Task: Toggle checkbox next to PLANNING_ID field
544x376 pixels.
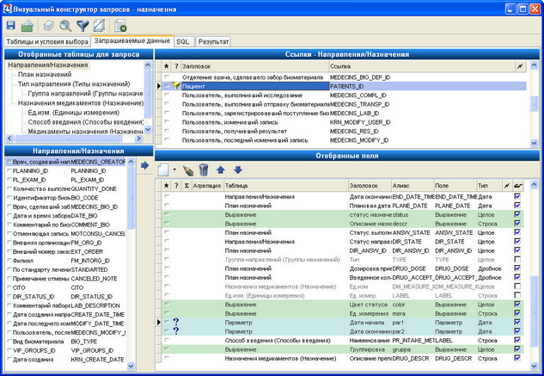Action: (x=9, y=170)
